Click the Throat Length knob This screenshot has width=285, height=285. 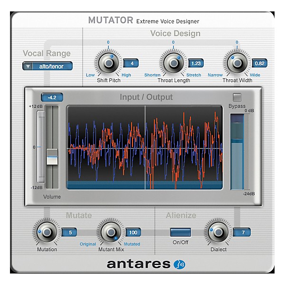point(173,63)
